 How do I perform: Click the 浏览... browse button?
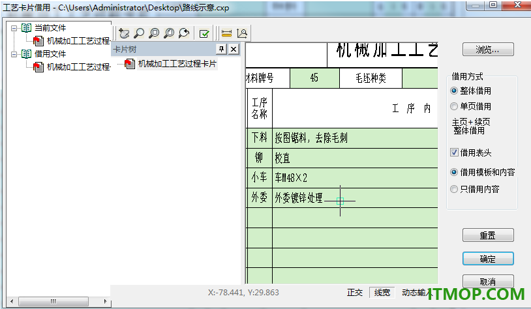(488, 50)
